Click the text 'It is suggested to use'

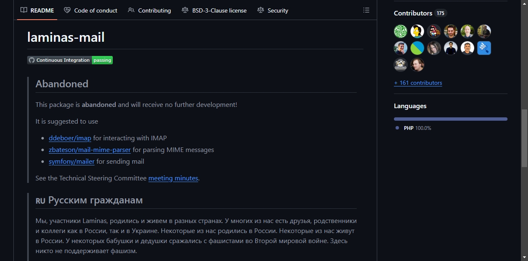pos(67,122)
